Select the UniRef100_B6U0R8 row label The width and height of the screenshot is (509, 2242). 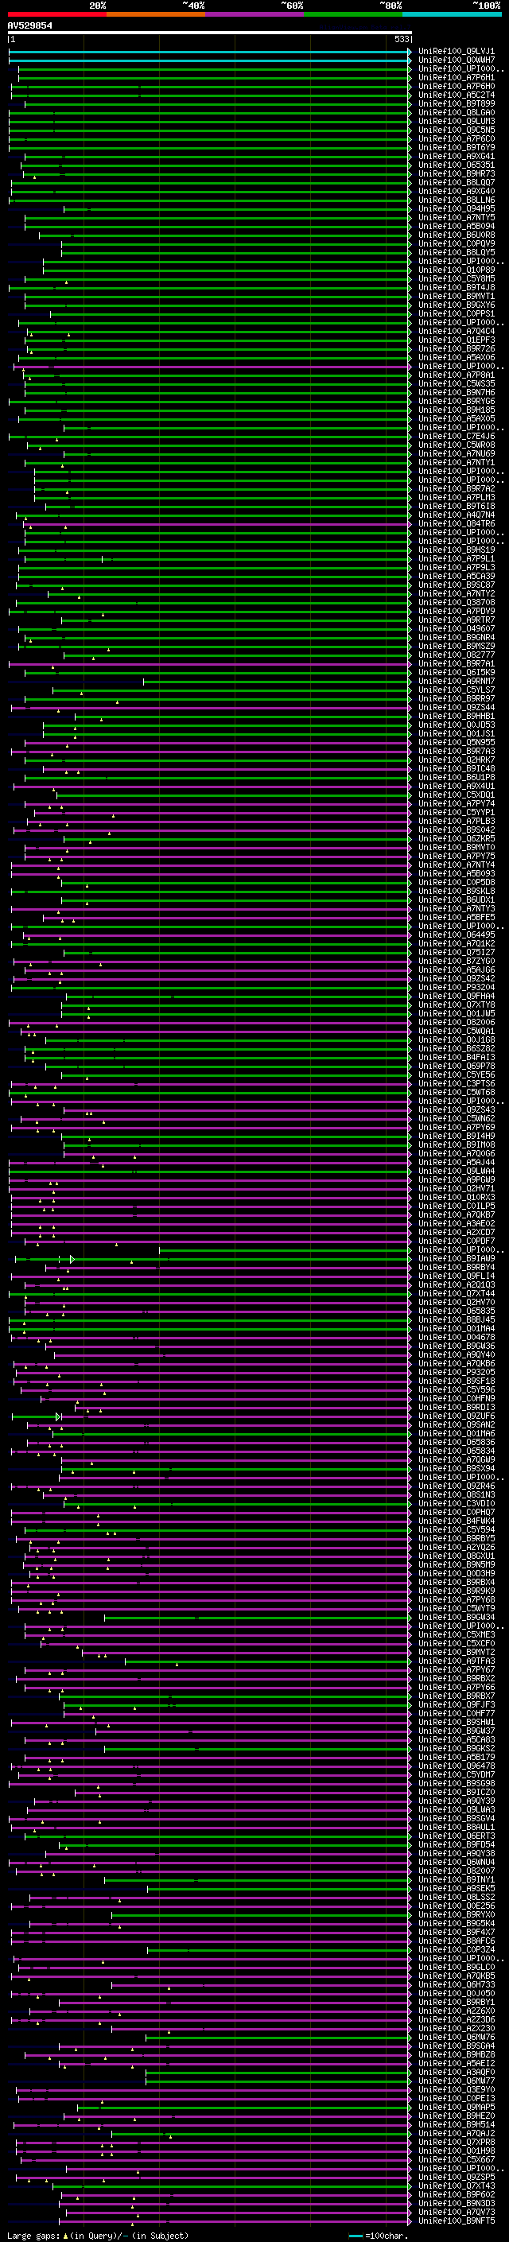457,235
